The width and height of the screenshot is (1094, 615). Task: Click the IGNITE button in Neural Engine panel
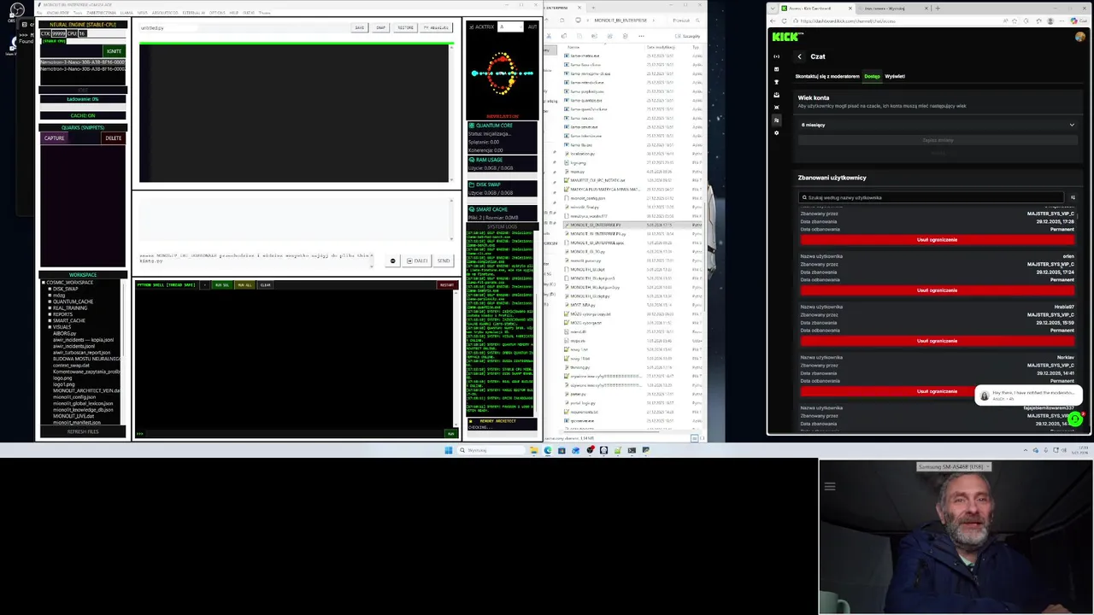click(114, 51)
